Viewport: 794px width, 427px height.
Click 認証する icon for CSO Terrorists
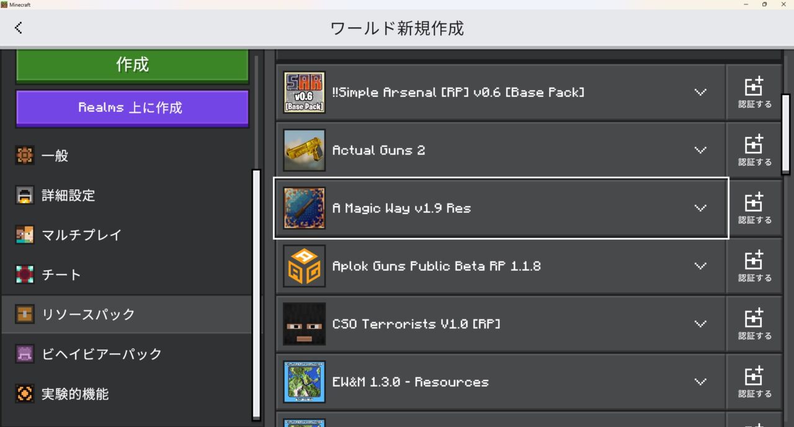pyautogui.click(x=754, y=323)
